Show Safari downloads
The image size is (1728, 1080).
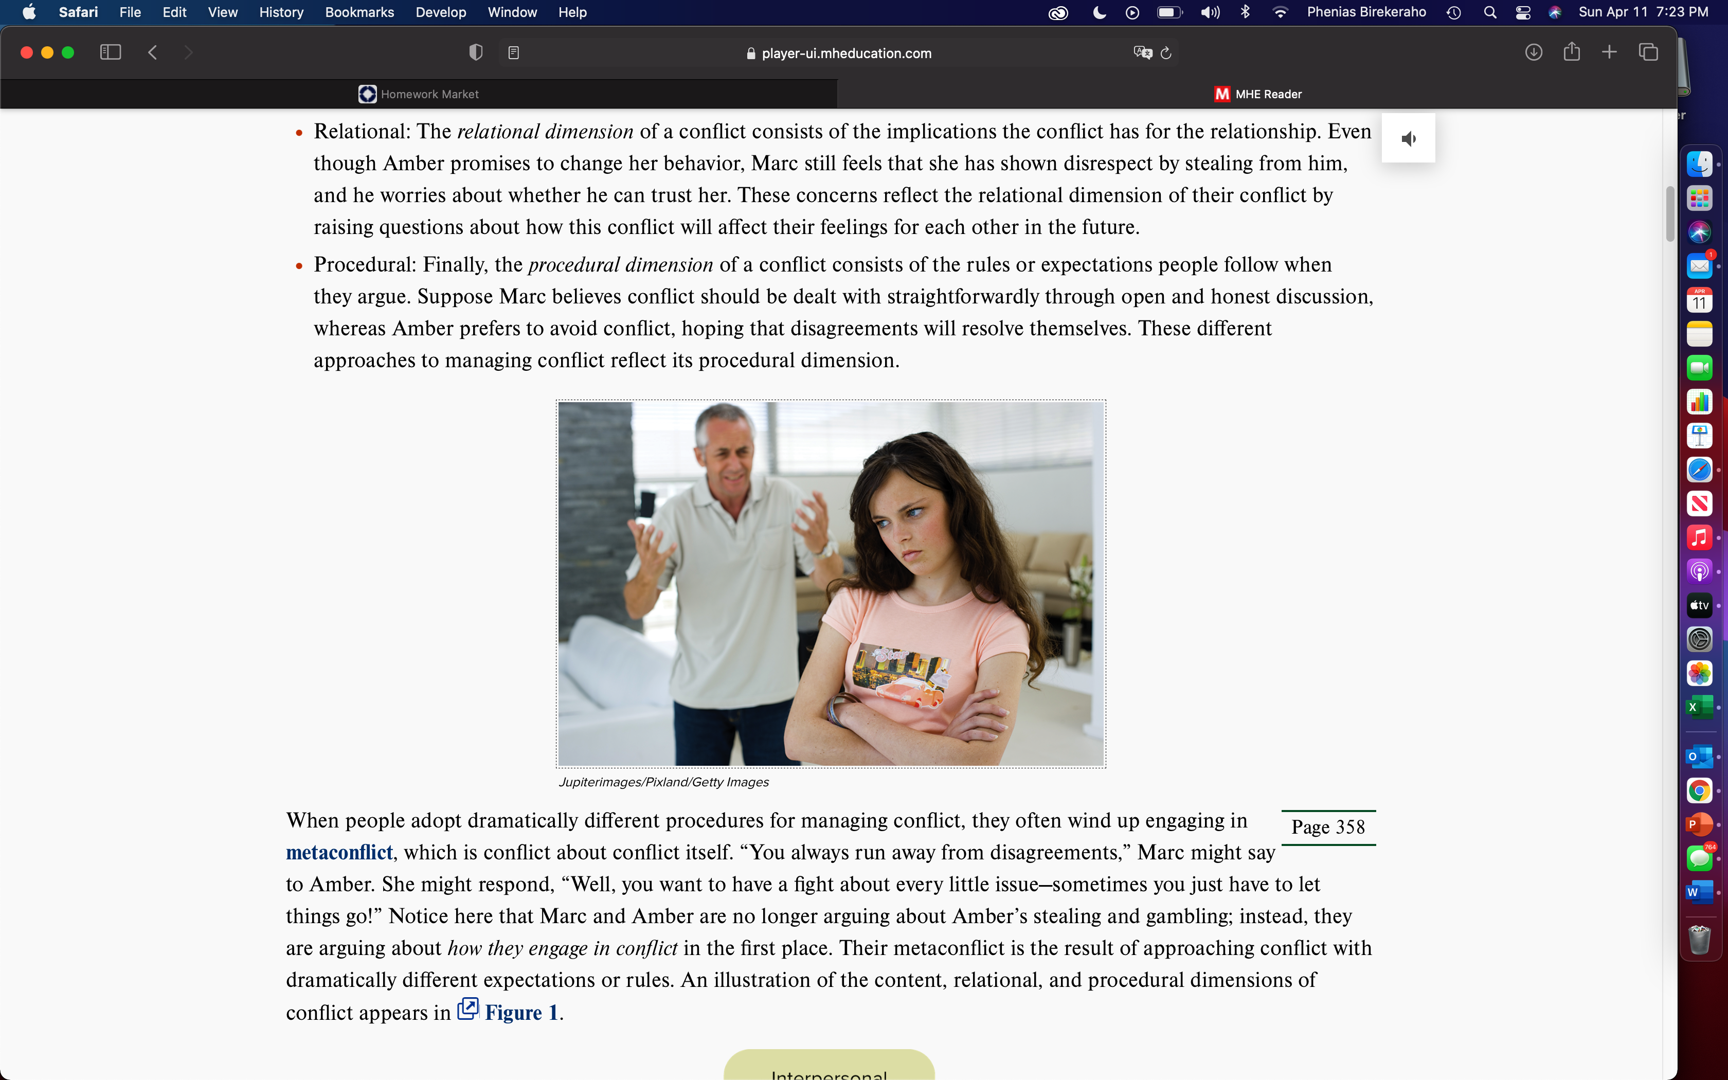click(1534, 52)
